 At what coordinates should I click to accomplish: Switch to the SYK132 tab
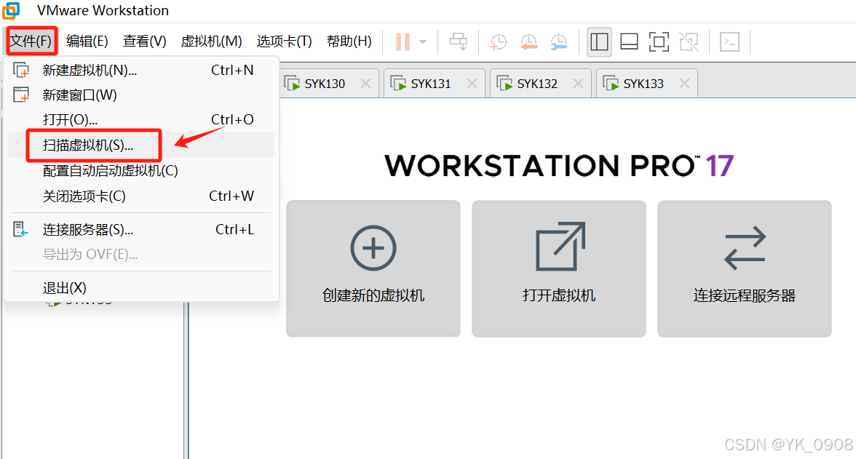537,84
